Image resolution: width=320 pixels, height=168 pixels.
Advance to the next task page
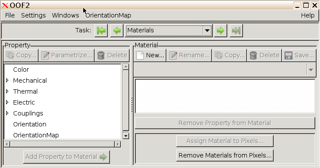[220, 31]
